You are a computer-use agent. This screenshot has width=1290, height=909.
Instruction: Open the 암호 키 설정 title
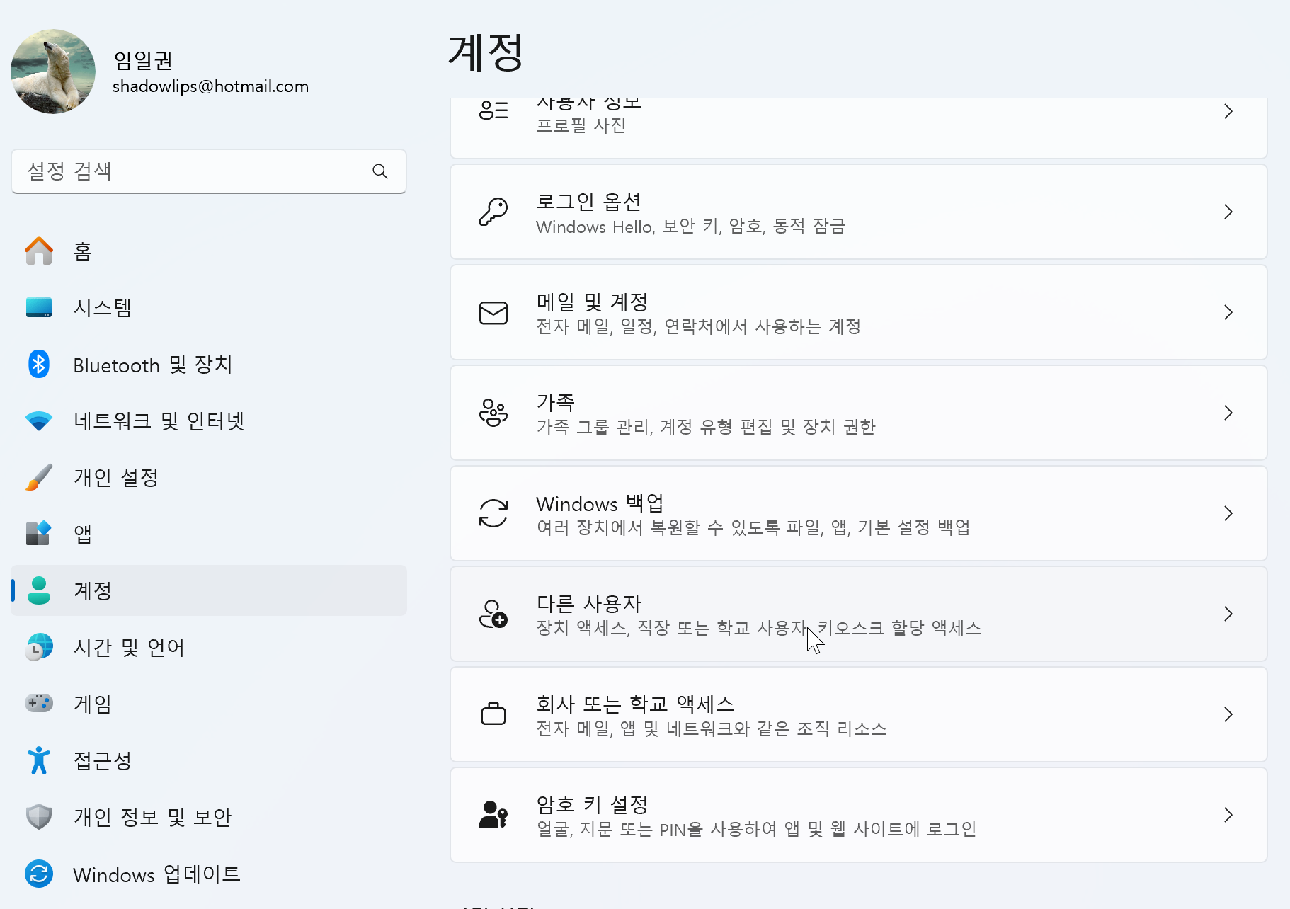pyautogui.click(x=592, y=804)
